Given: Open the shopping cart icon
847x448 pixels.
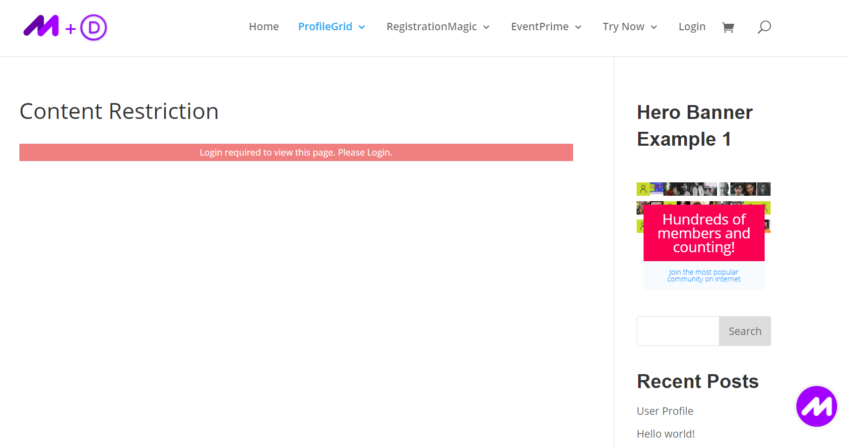Looking at the screenshot, I should [728, 28].
